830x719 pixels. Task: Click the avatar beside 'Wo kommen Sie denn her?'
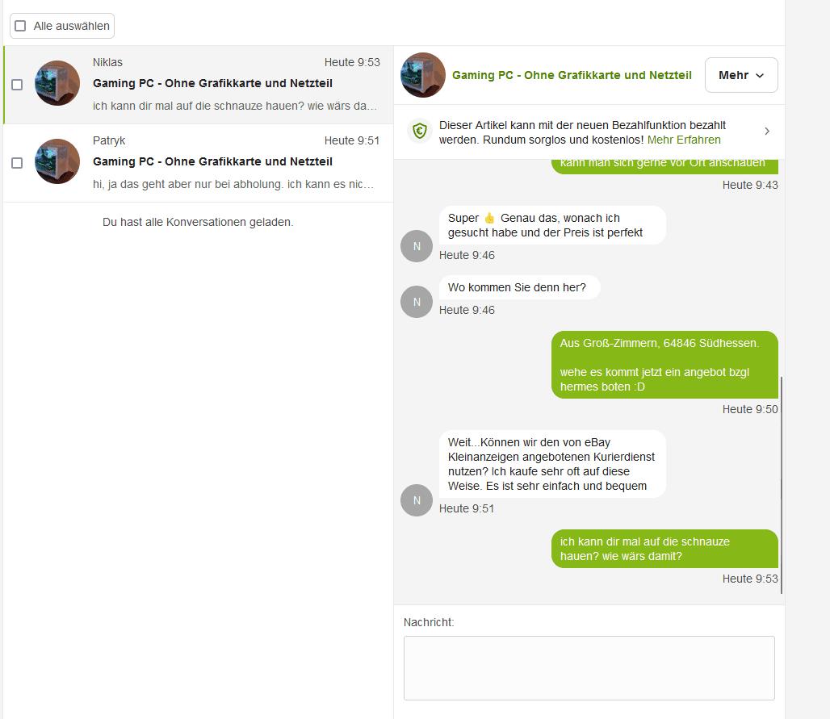coord(417,302)
